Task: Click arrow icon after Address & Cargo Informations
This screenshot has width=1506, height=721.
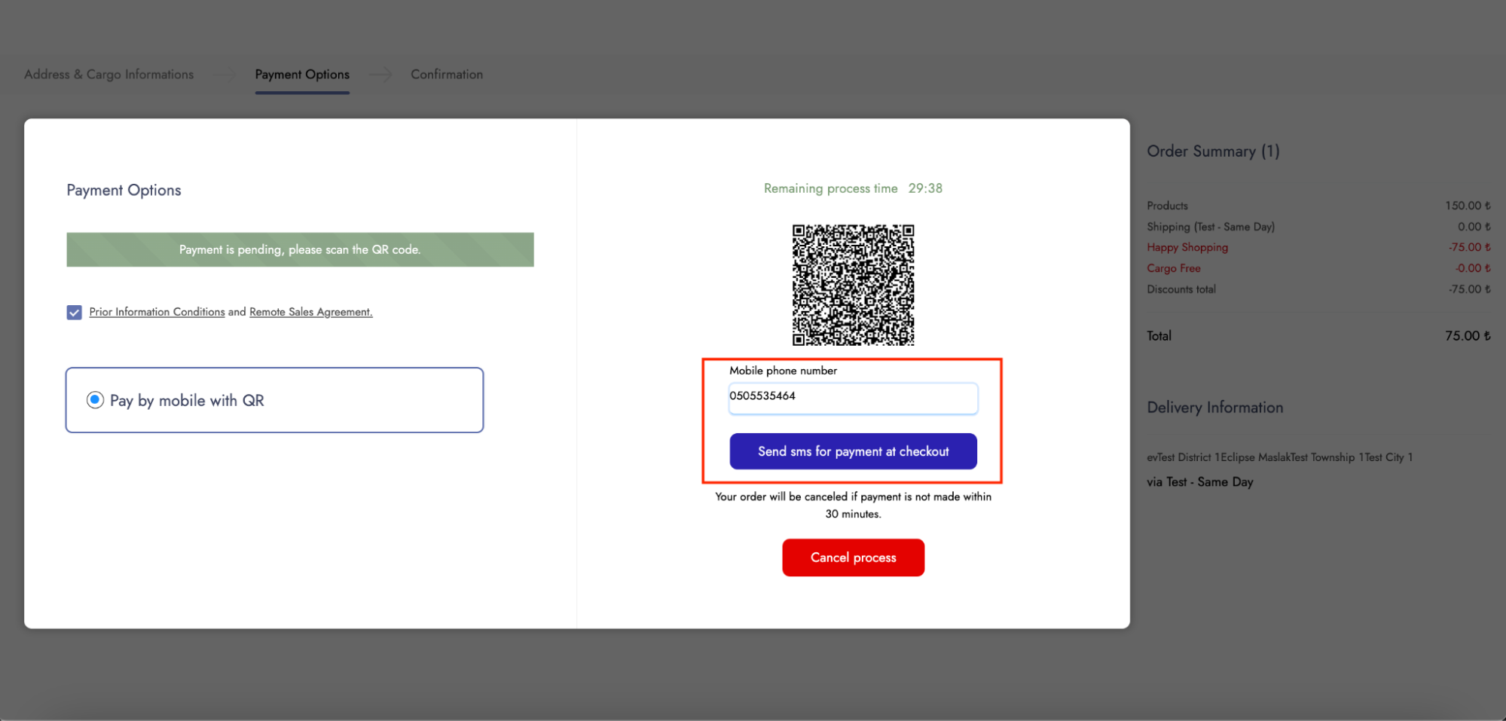Action: (225, 75)
